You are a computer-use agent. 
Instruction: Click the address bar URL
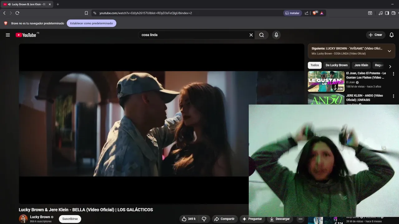146,13
